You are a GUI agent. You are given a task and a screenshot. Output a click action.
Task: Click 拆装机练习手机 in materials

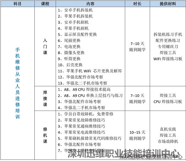point(168,34)
